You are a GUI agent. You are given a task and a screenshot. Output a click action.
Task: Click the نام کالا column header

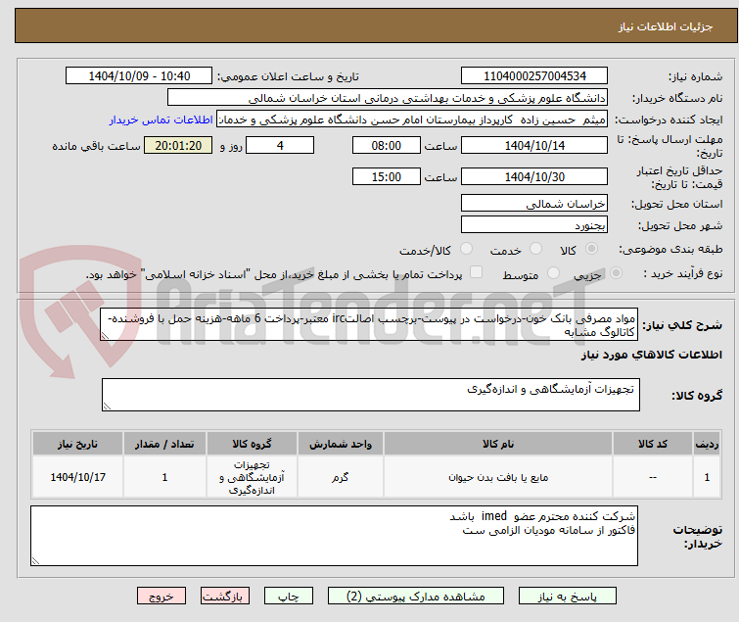498,444
